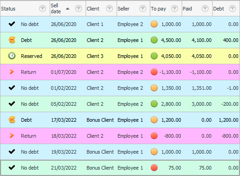The image size is (240, 176).
Task: Click the clock icon in Reserved row
Action: coord(12,56)
